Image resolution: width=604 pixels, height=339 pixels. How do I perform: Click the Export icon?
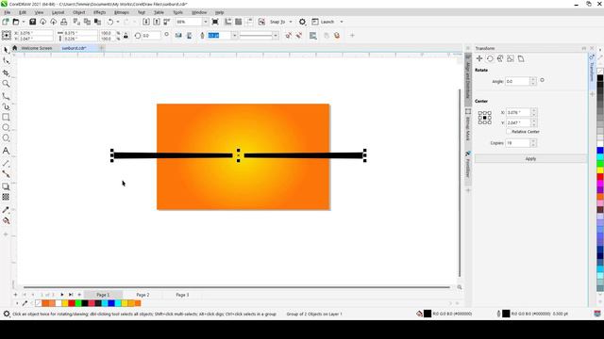[x=157, y=22]
